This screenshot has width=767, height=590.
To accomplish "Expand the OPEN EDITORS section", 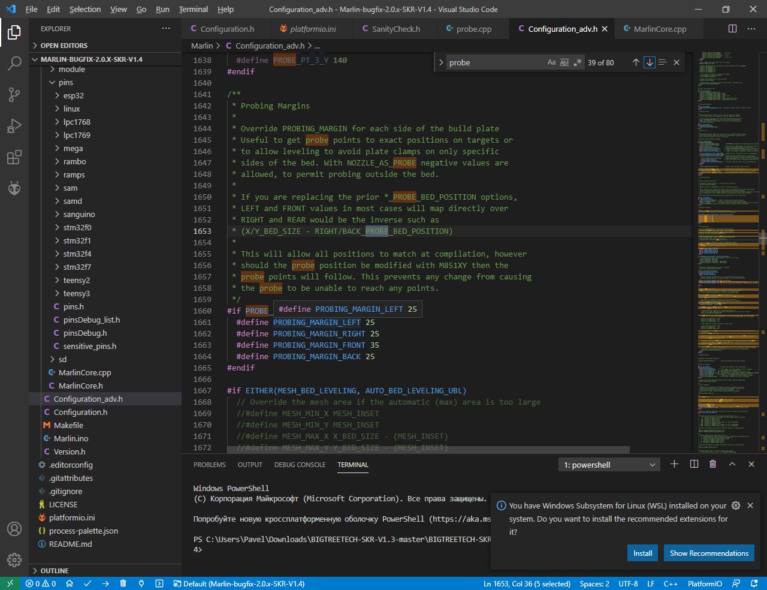I will pos(105,46).
